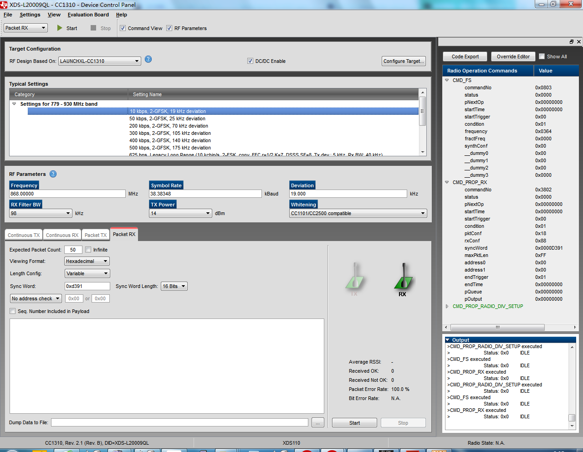Click the Output panel vertical scrollbar thumb
The image size is (583, 452).
point(572,418)
